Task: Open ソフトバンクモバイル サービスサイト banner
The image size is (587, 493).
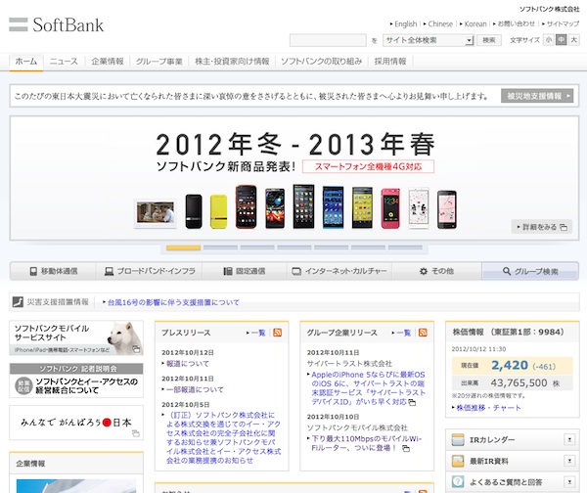Action: 76,337
